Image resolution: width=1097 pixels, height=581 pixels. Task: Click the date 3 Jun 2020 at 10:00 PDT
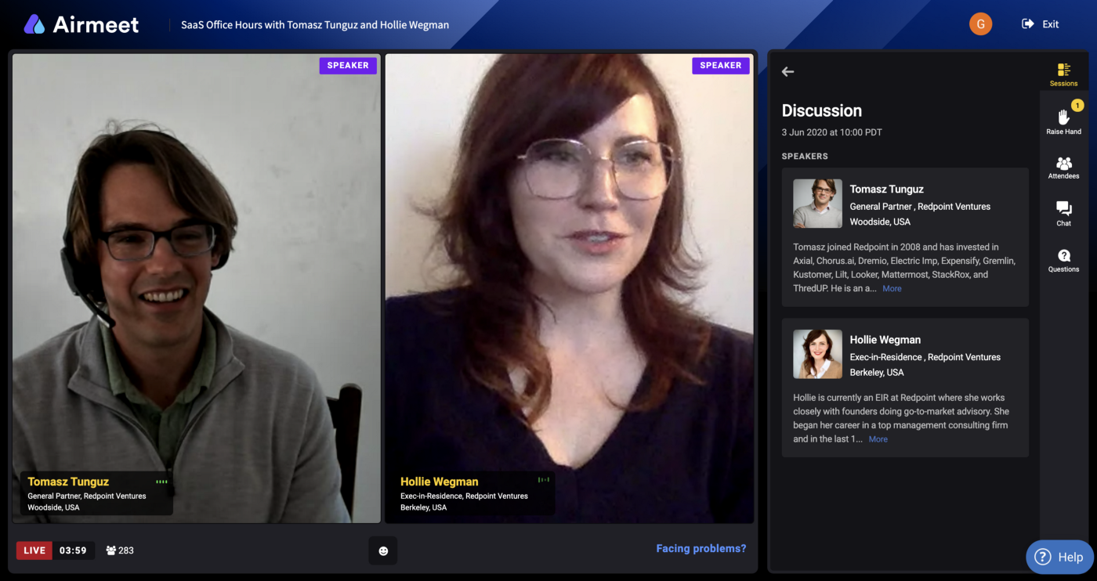pos(831,132)
